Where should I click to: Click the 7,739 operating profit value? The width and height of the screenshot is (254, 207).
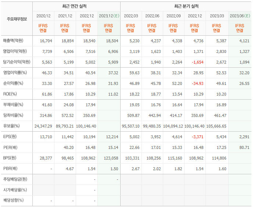pos(47,51)
